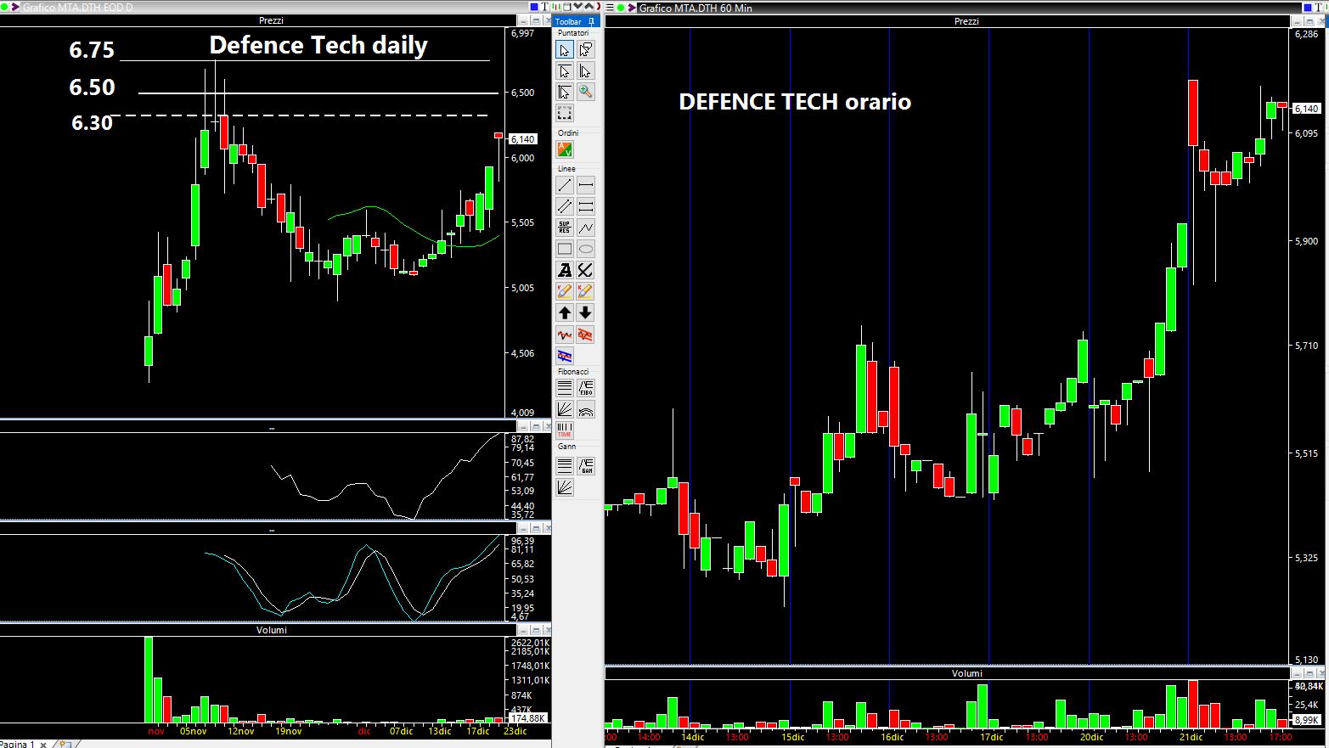
Task: Select the pointer with info callout tool
Action: tap(586, 50)
